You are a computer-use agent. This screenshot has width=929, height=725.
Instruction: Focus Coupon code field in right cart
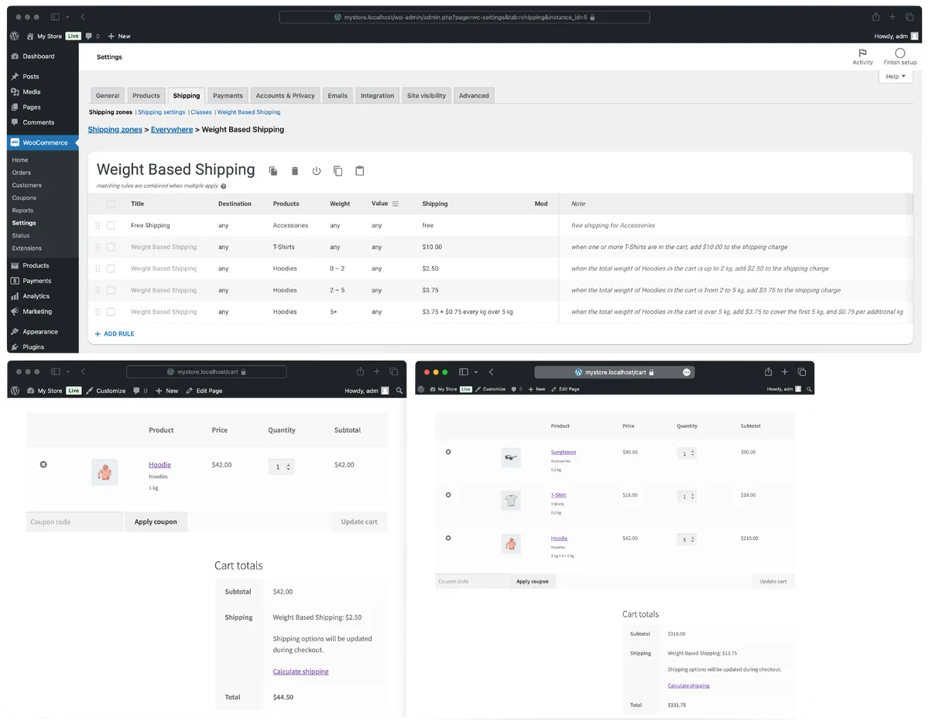click(471, 581)
